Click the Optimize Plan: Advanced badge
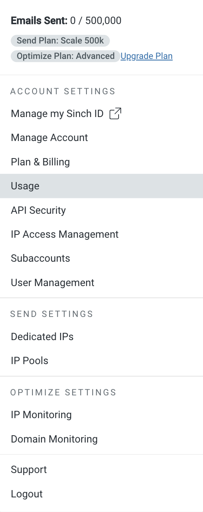 (x=66, y=56)
